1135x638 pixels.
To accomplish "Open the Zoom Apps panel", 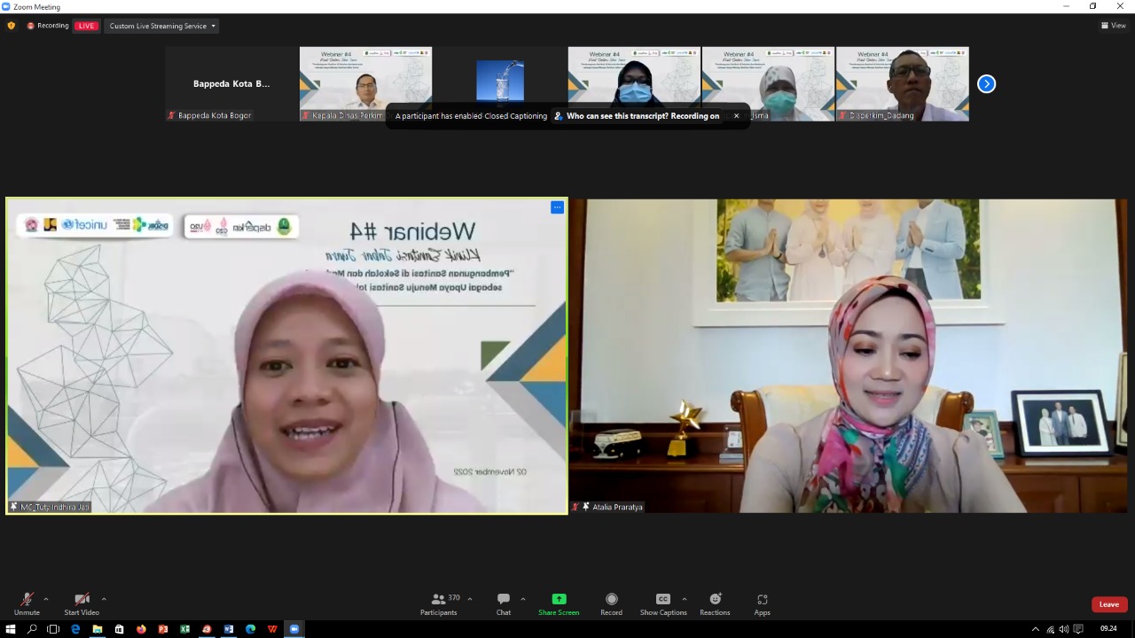I will [x=762, y=603].
